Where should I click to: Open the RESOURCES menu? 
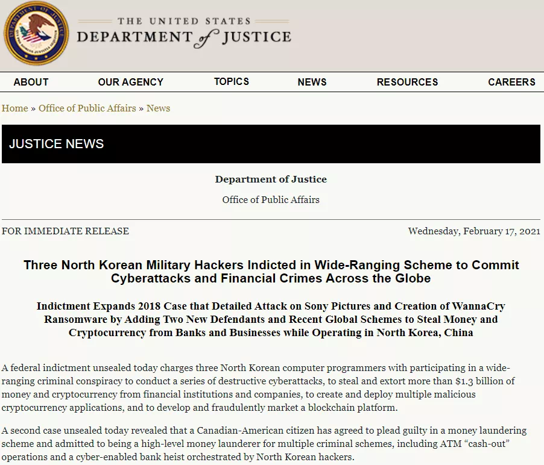(407, 82)
